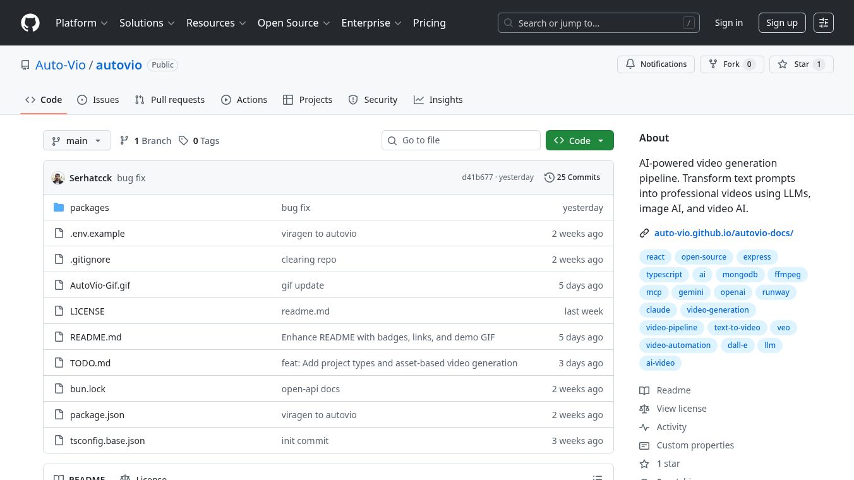The width and height of the screenshot is (854, 480).
Task: Click the Go to file search field
Action: click(461, 140)
